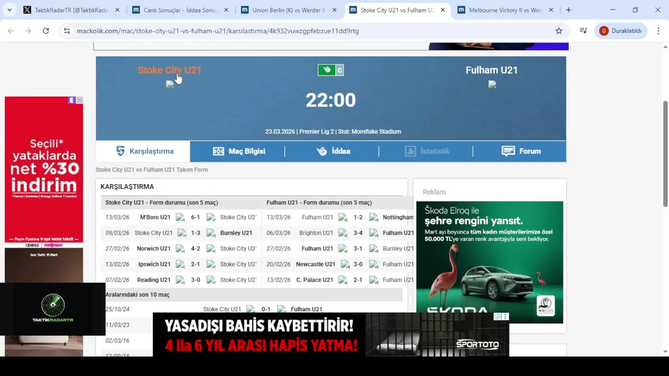Open the 0-1 head-to-head match score
669x376 pixels.
pos(266,309)
